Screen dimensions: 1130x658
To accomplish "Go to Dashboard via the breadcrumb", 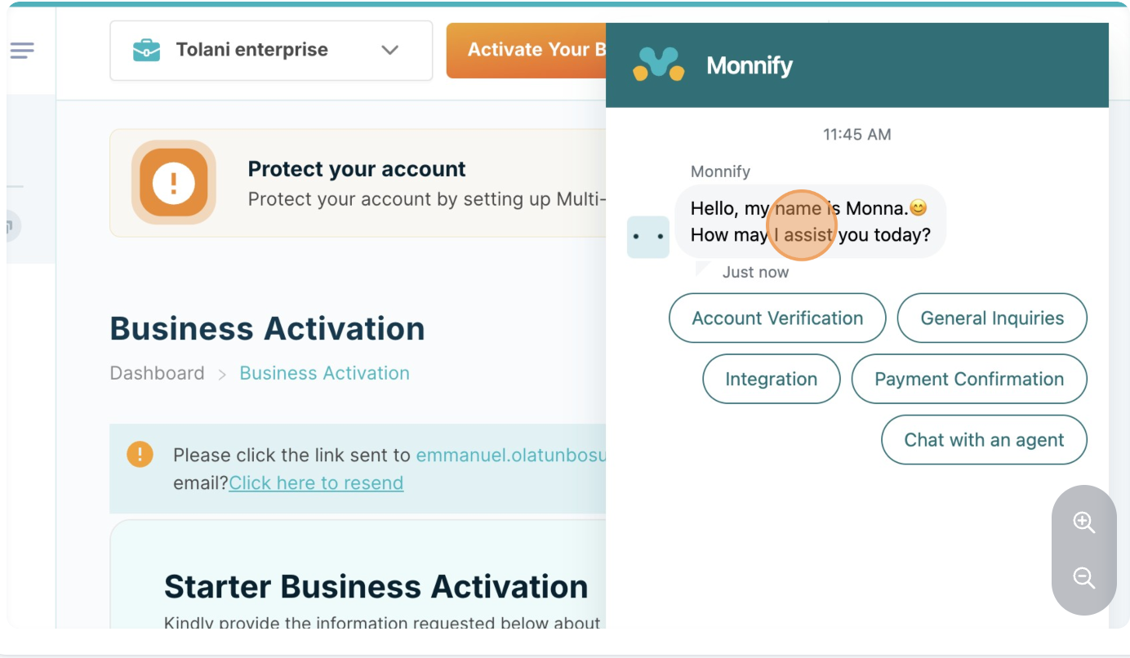I will (x=158, y=373).
